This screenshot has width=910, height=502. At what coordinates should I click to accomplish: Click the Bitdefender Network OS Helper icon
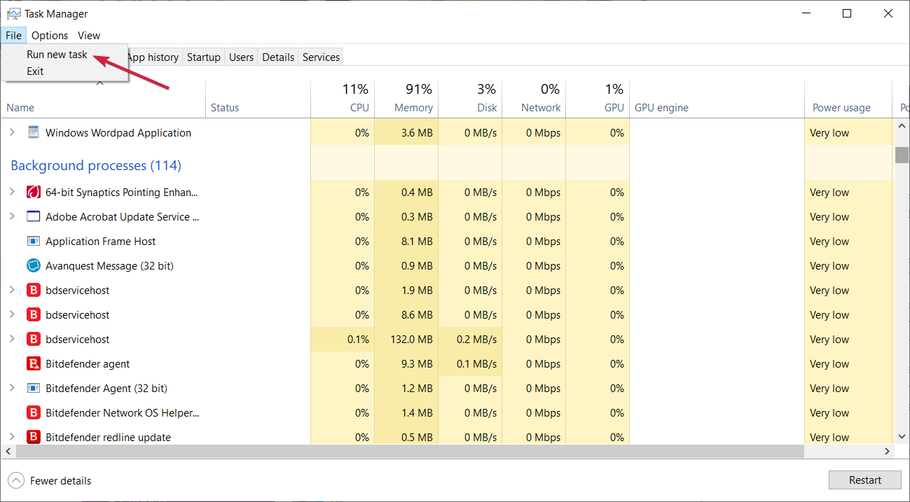click(x=34, y=412)
